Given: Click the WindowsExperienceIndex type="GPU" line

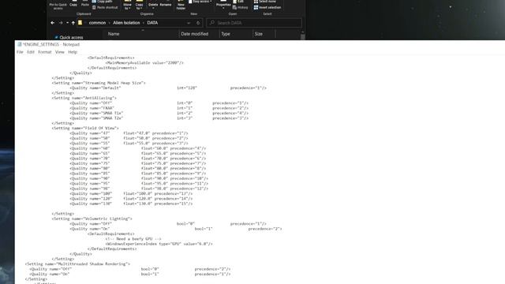Looking at the screenshot, I should (x=159, y=244).
